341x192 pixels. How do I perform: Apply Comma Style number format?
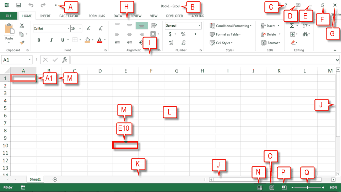click(195, 34)
